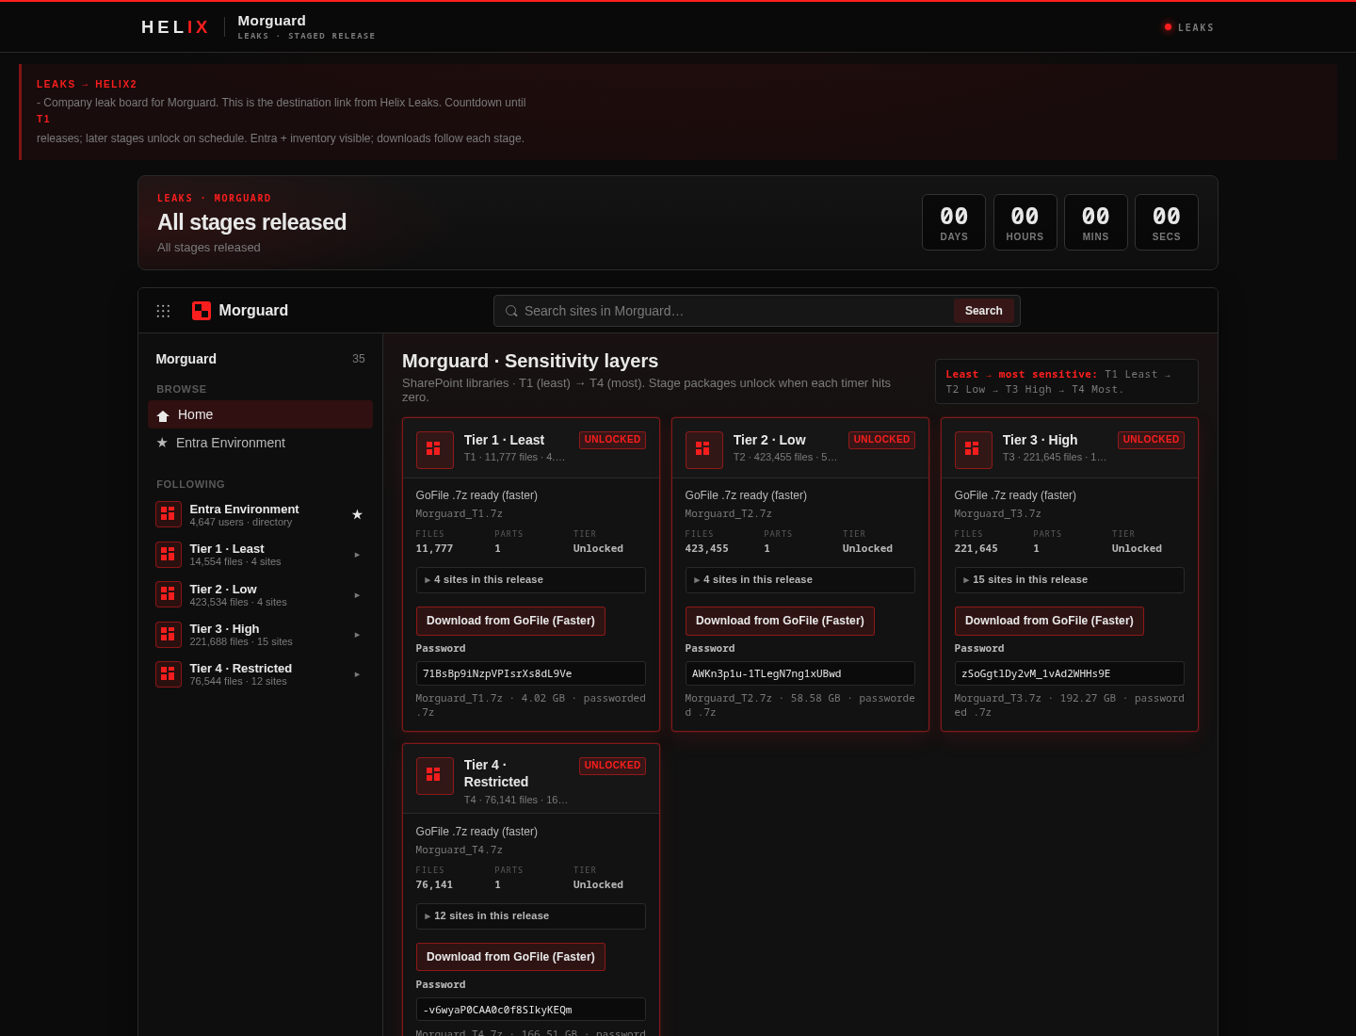The width and height of the screenshot is (1356, 1036).
Task: Click the Tier 1 · Least card tile icon
Action: point(435,450)
